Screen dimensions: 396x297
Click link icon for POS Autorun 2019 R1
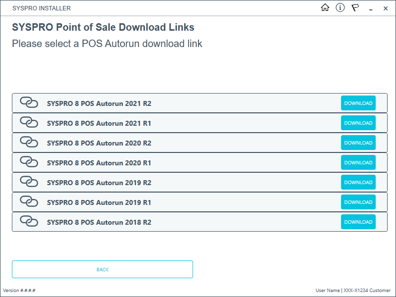[29, 201]
